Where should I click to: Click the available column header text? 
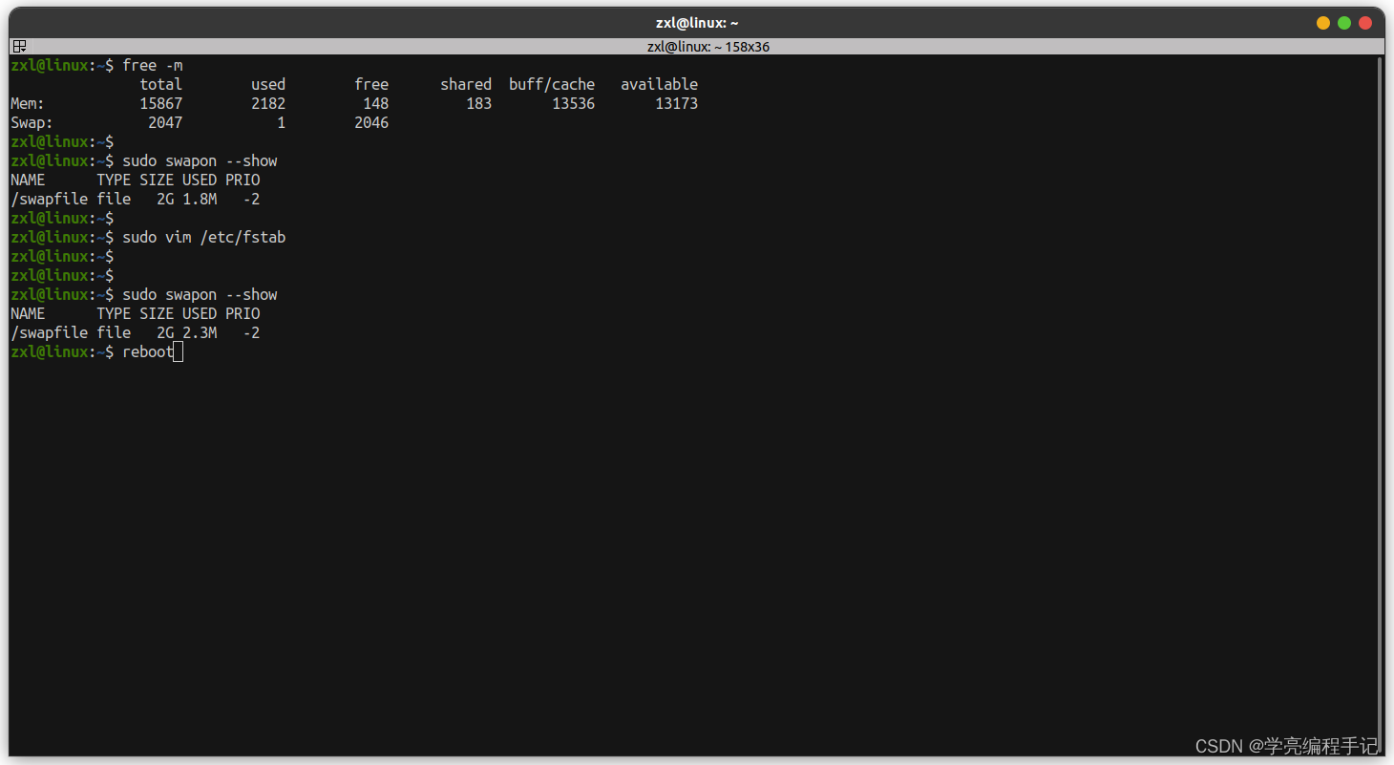click(x=659, y=84)
